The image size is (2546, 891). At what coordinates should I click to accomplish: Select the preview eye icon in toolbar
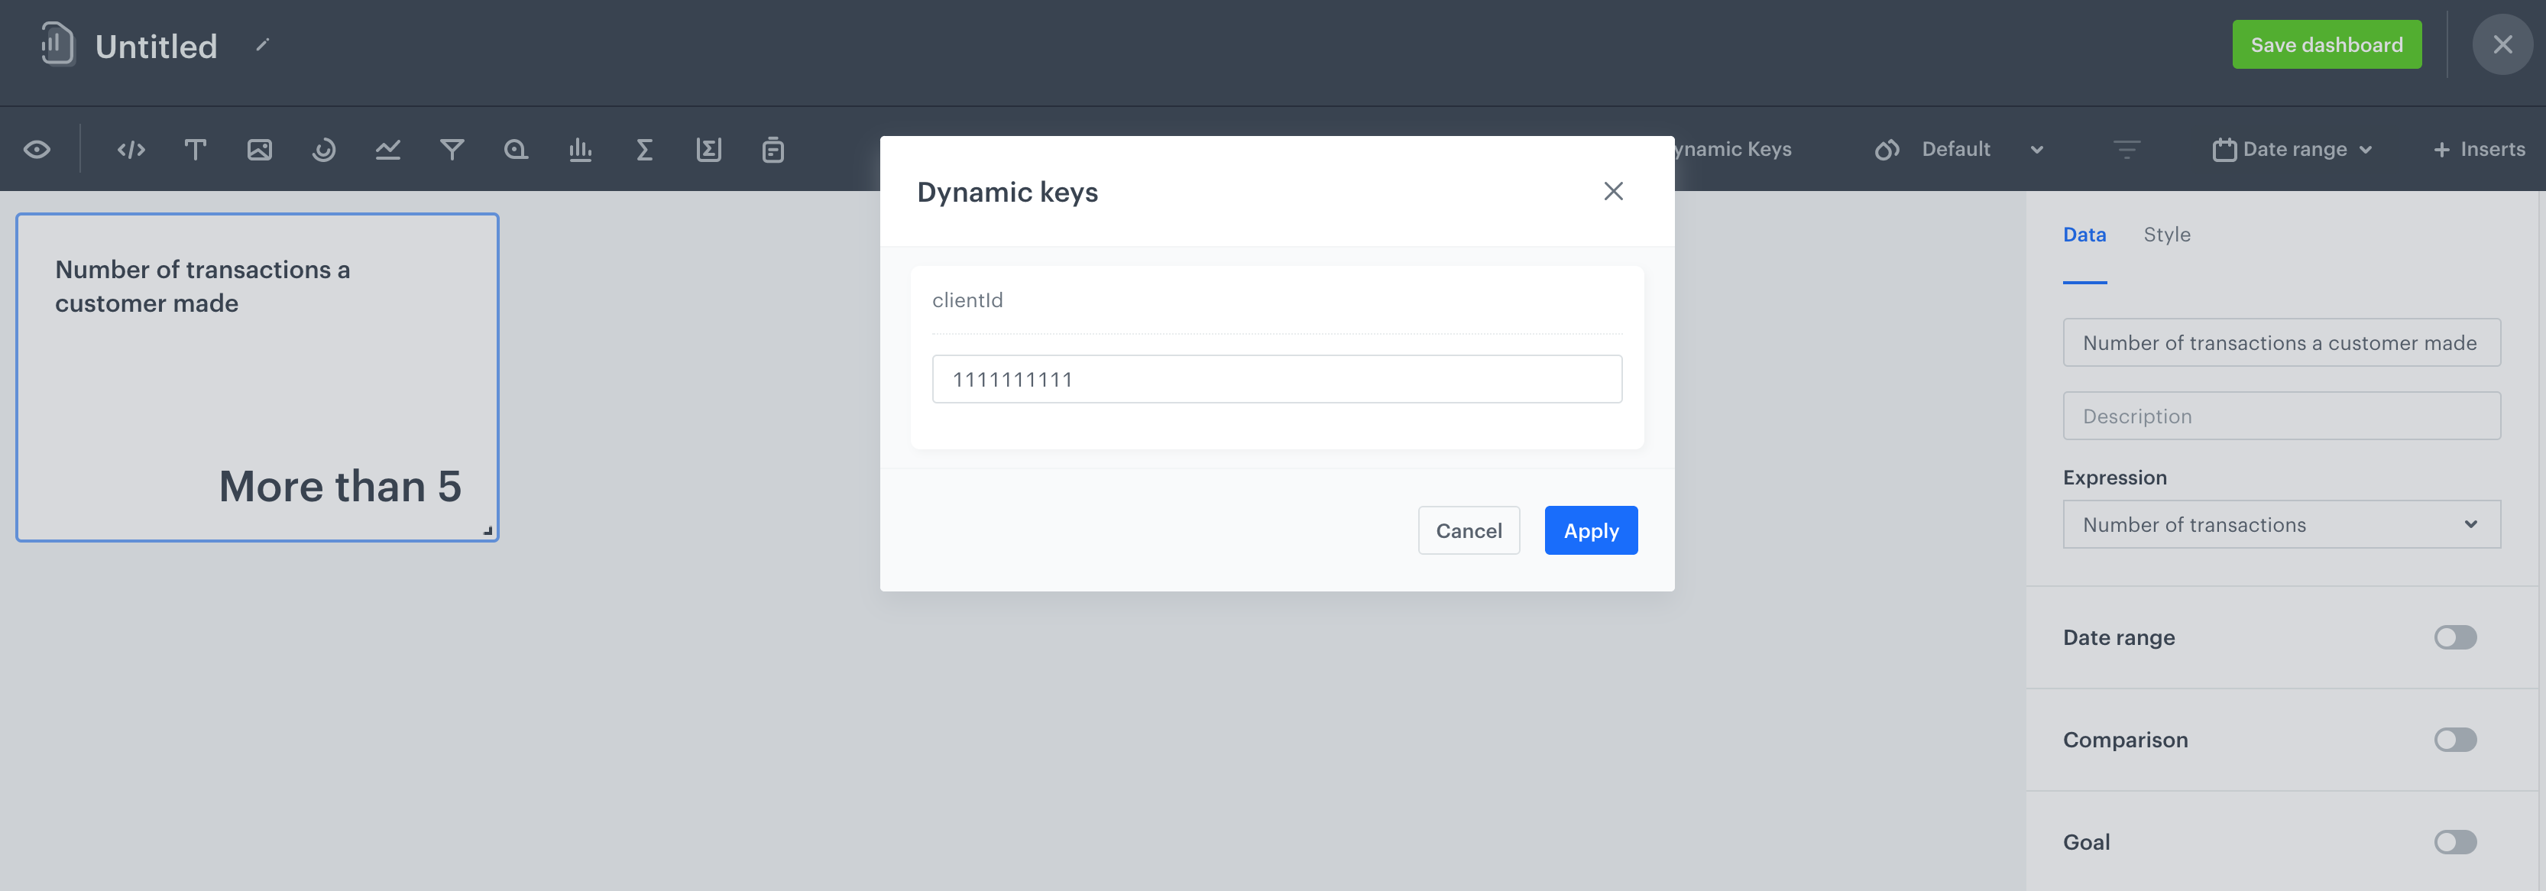(x=38, y=149)
